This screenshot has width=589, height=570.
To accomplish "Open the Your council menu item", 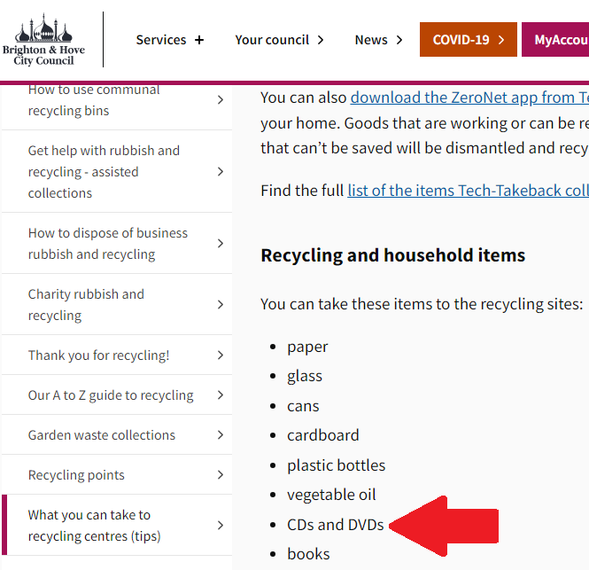I will (x=280, y=40).
